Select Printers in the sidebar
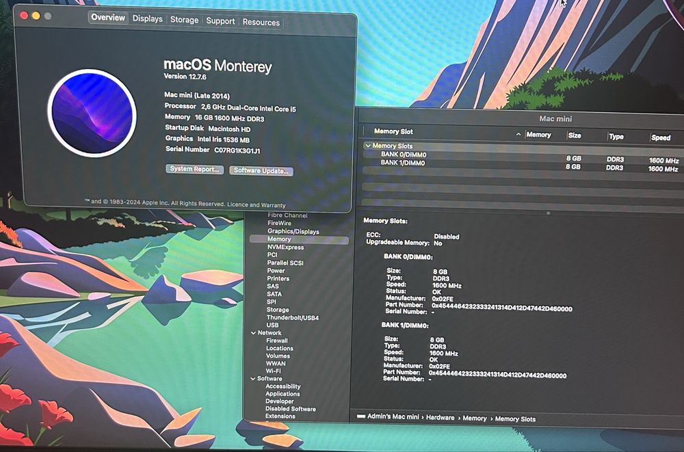Viewport: 684px width, 452px height. pos(278,278)
